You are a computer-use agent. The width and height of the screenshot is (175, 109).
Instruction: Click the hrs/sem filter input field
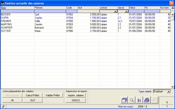coord(165,11)
